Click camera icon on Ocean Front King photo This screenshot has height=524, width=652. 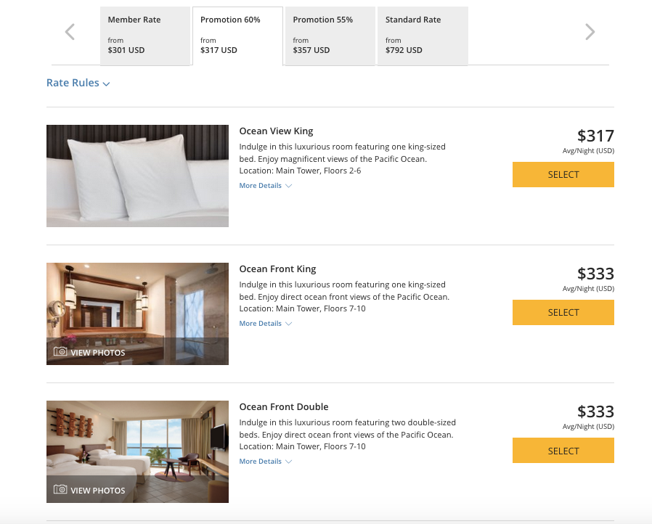[60, 352]
